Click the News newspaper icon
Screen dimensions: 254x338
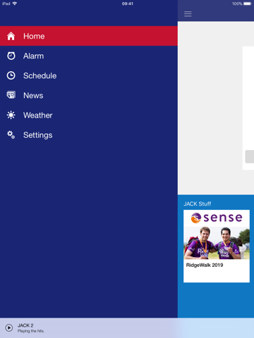(x=11, y=95)
